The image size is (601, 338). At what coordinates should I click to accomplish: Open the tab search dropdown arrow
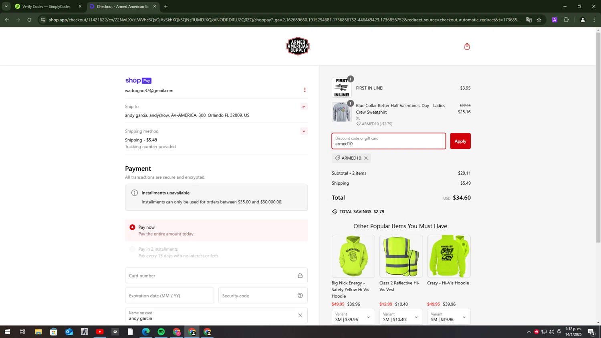[6, 6]
